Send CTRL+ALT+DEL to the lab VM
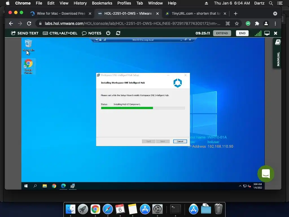 click(x=60, y=33)
